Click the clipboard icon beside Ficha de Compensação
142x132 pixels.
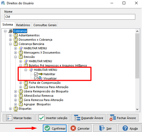pos(26,83)
